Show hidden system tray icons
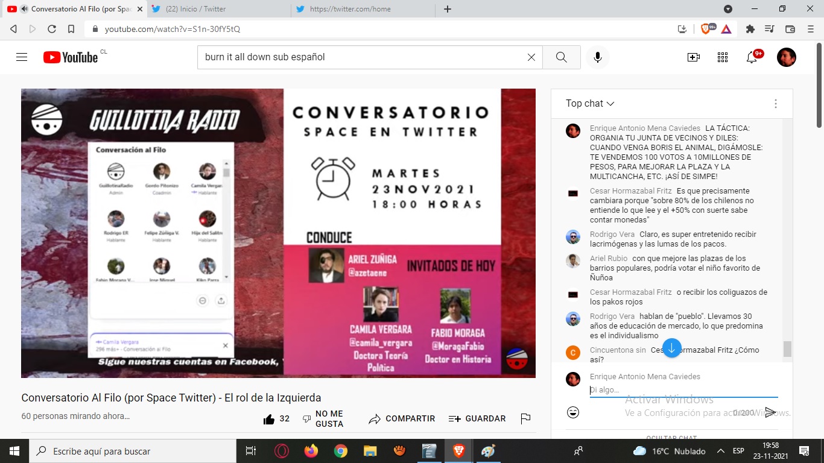The image size is (824, 463). point(720,451)
